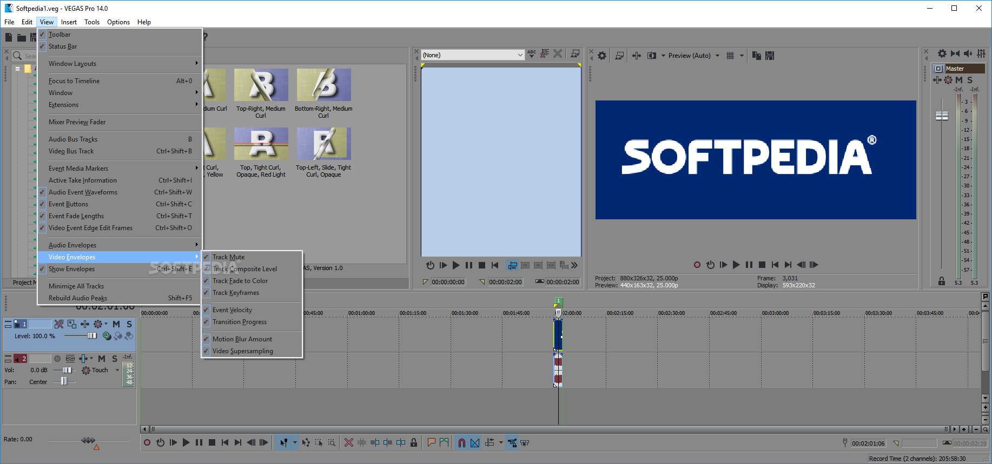Click the Insert Marker icon
This screenshot has width=992, height=464.
tap(431, 442)
